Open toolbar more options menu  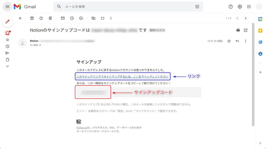point(111,18)
